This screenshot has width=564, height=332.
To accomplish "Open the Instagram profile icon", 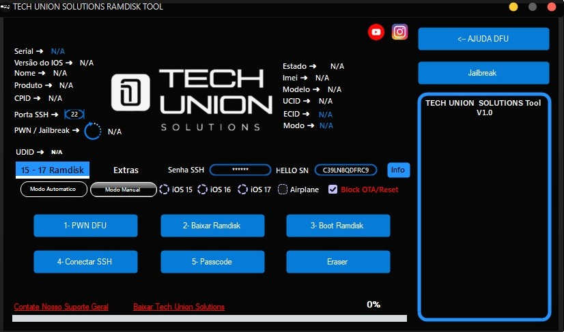I will [x=399, y=31].
